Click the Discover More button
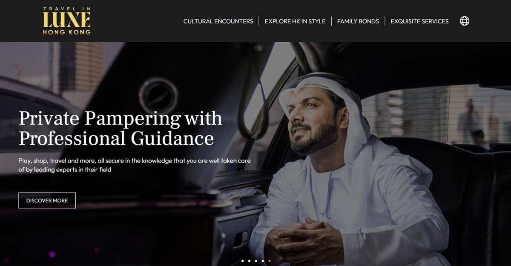The width and height of the screenshot is (511, 266). pos(47,200)
